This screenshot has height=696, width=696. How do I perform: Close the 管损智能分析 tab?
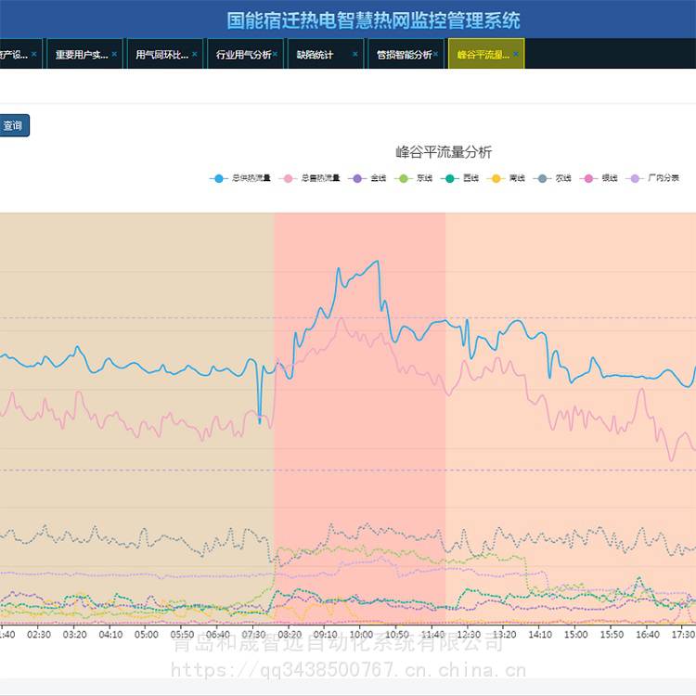tap(435, 54)
